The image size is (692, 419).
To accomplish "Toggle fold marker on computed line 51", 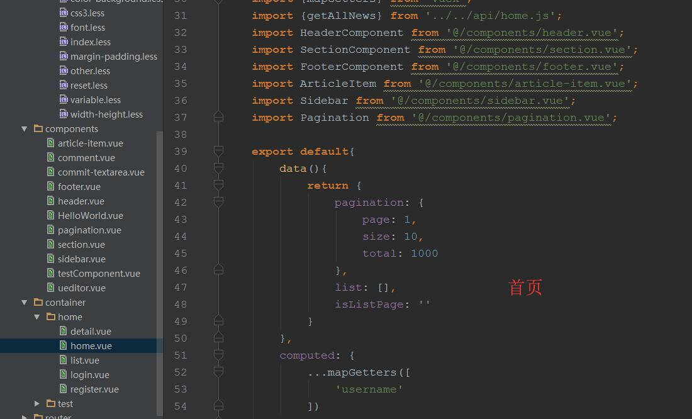I will coord(218,355).
